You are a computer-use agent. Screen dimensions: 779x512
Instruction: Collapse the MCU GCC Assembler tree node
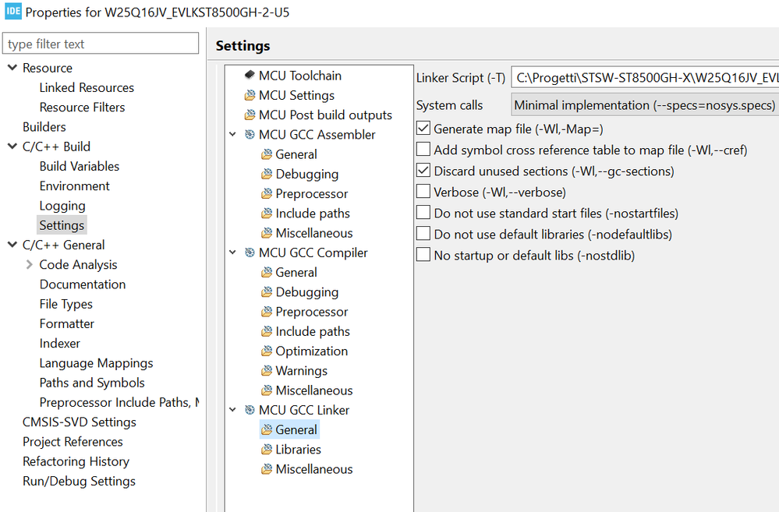click(233, 135)
